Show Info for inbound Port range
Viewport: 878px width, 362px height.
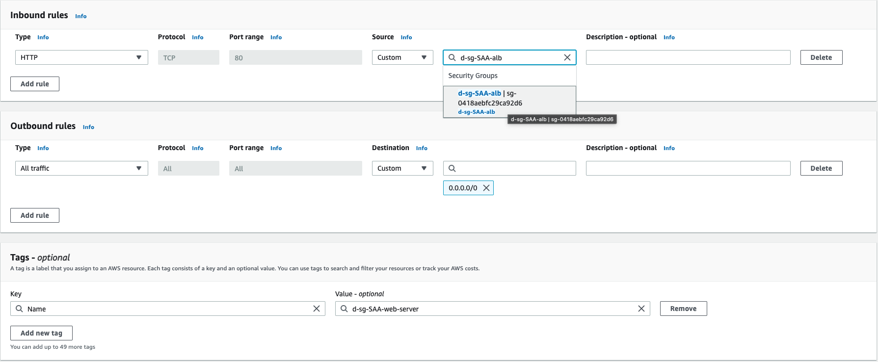pos(276,37)
